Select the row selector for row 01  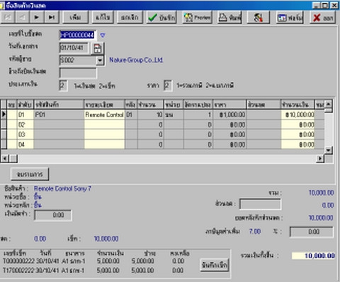coord(4,114)
